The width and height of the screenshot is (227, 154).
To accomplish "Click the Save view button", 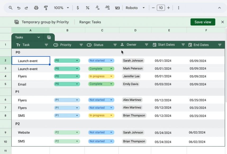I will pyautogui.click(x=203, y=22).
